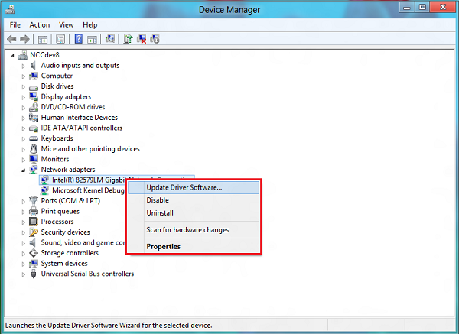Open the Help menu
The width and height of the screenshot is (459, 334).
[90, 25]
